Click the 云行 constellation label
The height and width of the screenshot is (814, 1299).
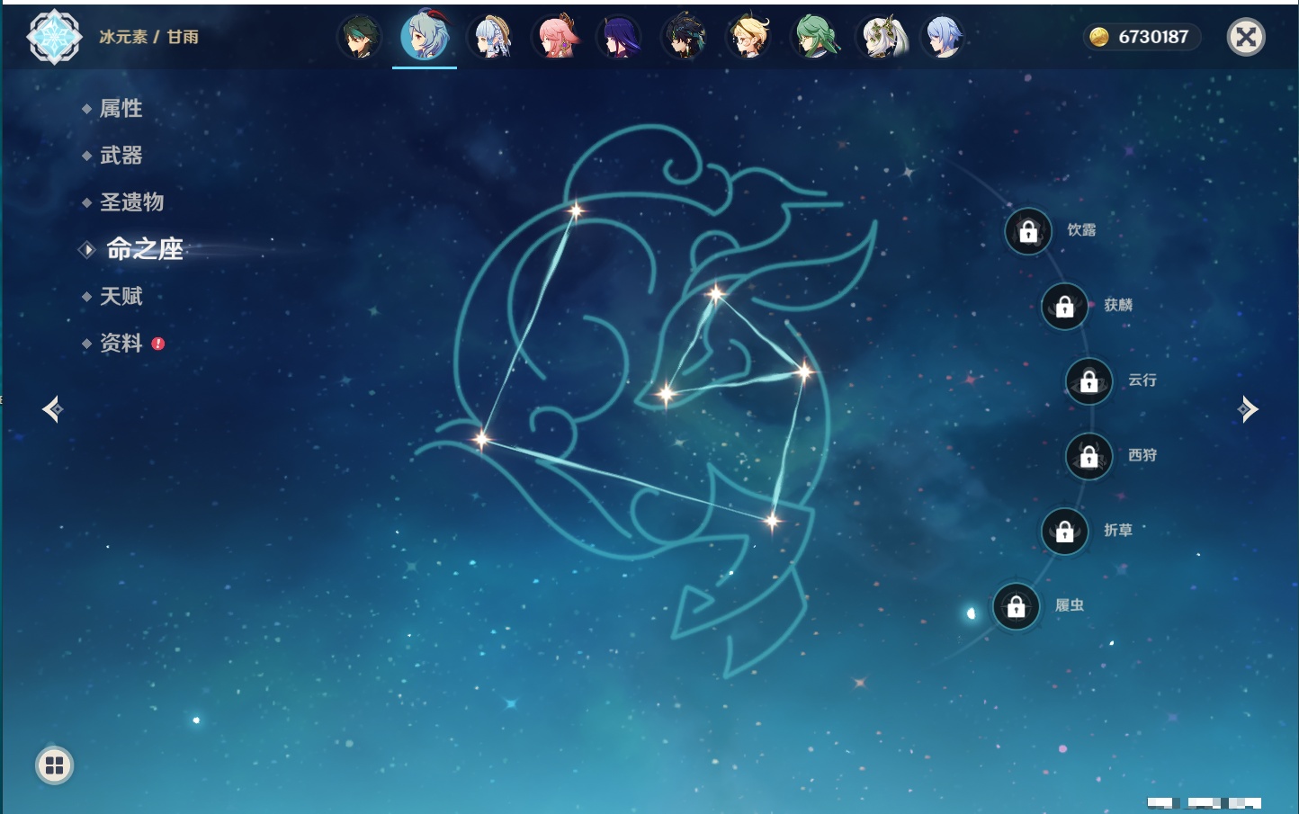click(x=1142, y=380)
